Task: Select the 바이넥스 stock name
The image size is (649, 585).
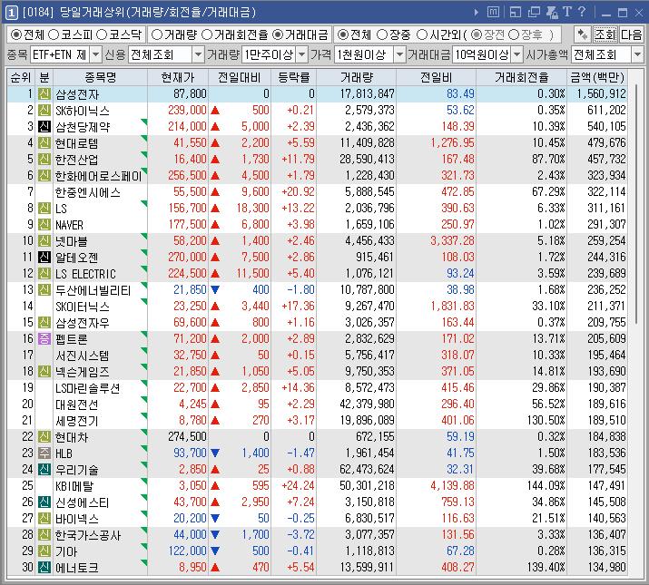Action: (77, 519)
